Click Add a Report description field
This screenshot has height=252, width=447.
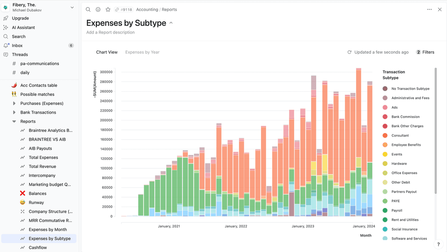click(111, 32)
